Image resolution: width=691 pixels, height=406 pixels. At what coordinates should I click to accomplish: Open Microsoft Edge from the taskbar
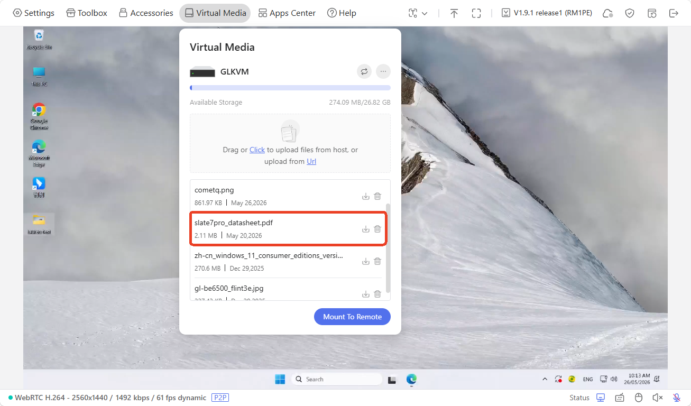pyautogui.click(x=411, y=379)
